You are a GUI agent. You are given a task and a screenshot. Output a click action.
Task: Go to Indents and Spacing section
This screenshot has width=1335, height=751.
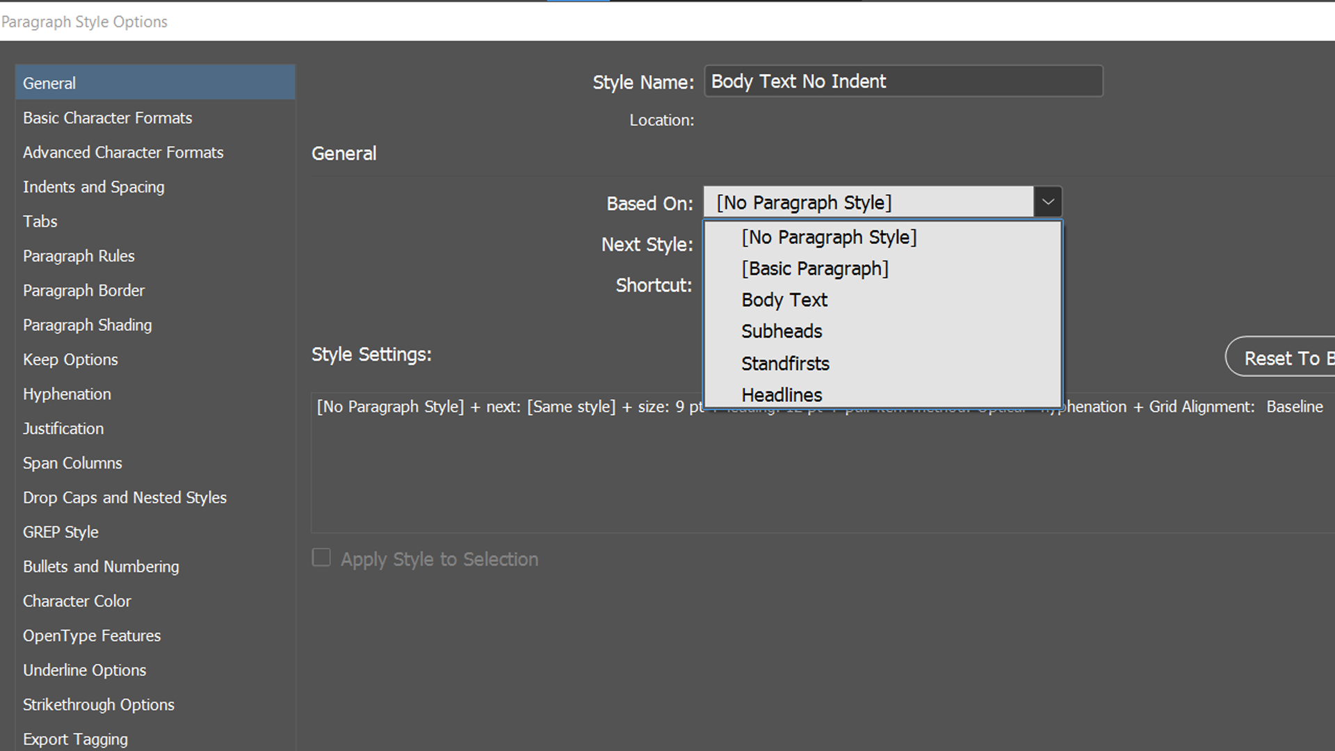(x=93, y=187)
